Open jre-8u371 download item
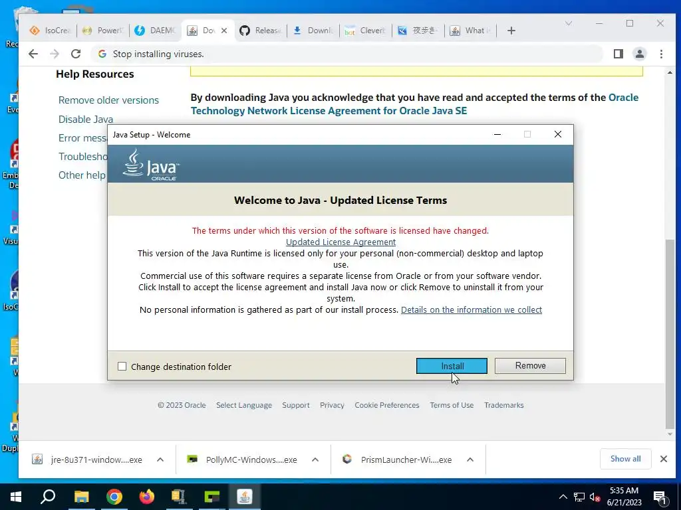 (x=87, y=460)
